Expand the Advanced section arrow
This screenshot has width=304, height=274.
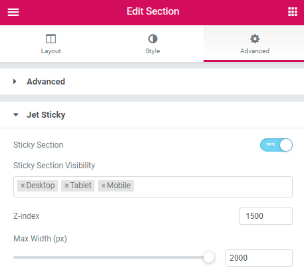15,82
